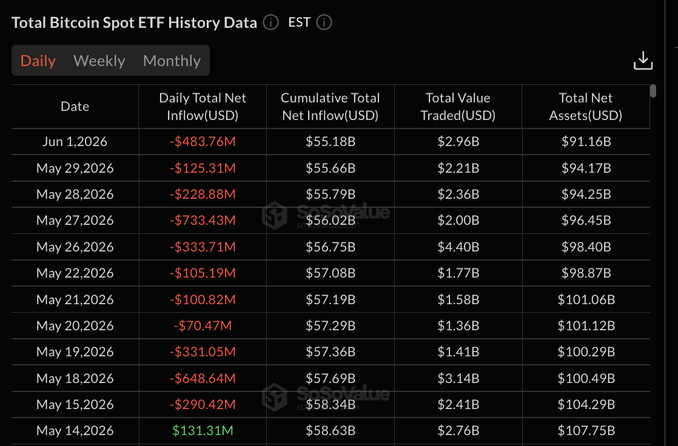Click the Date column header
Screen dimensions: 678x446
point(75,106)
